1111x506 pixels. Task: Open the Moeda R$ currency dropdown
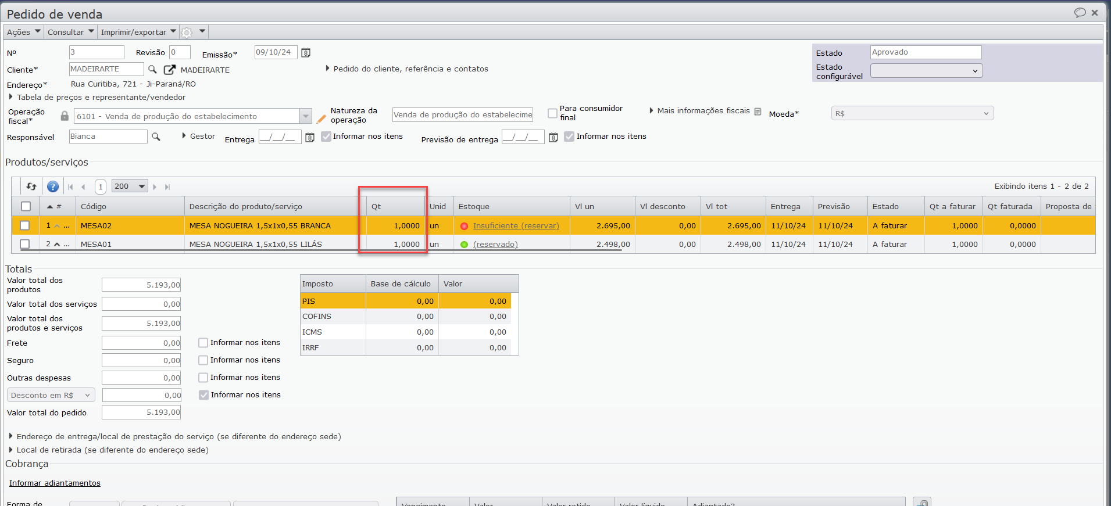point(912,113)
